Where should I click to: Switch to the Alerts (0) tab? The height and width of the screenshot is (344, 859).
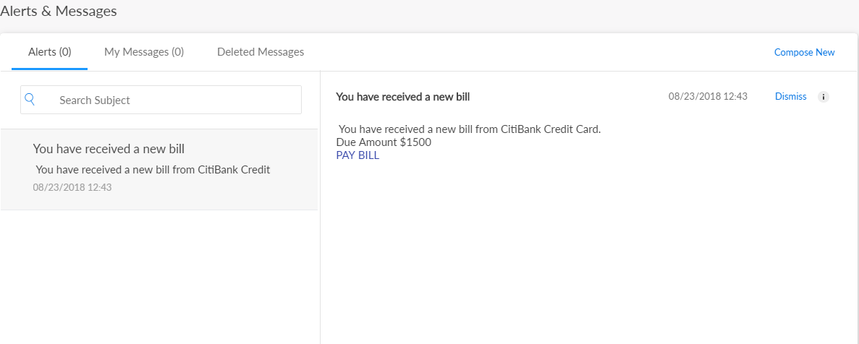tap(50, 52)
